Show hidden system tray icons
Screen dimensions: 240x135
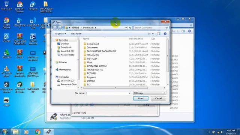coord(209,132)
